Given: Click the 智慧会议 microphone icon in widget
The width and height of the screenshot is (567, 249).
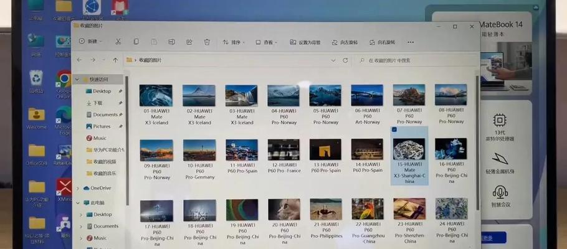Looking at the screenshot, I should pyautogui.click(x=500, y=192).
